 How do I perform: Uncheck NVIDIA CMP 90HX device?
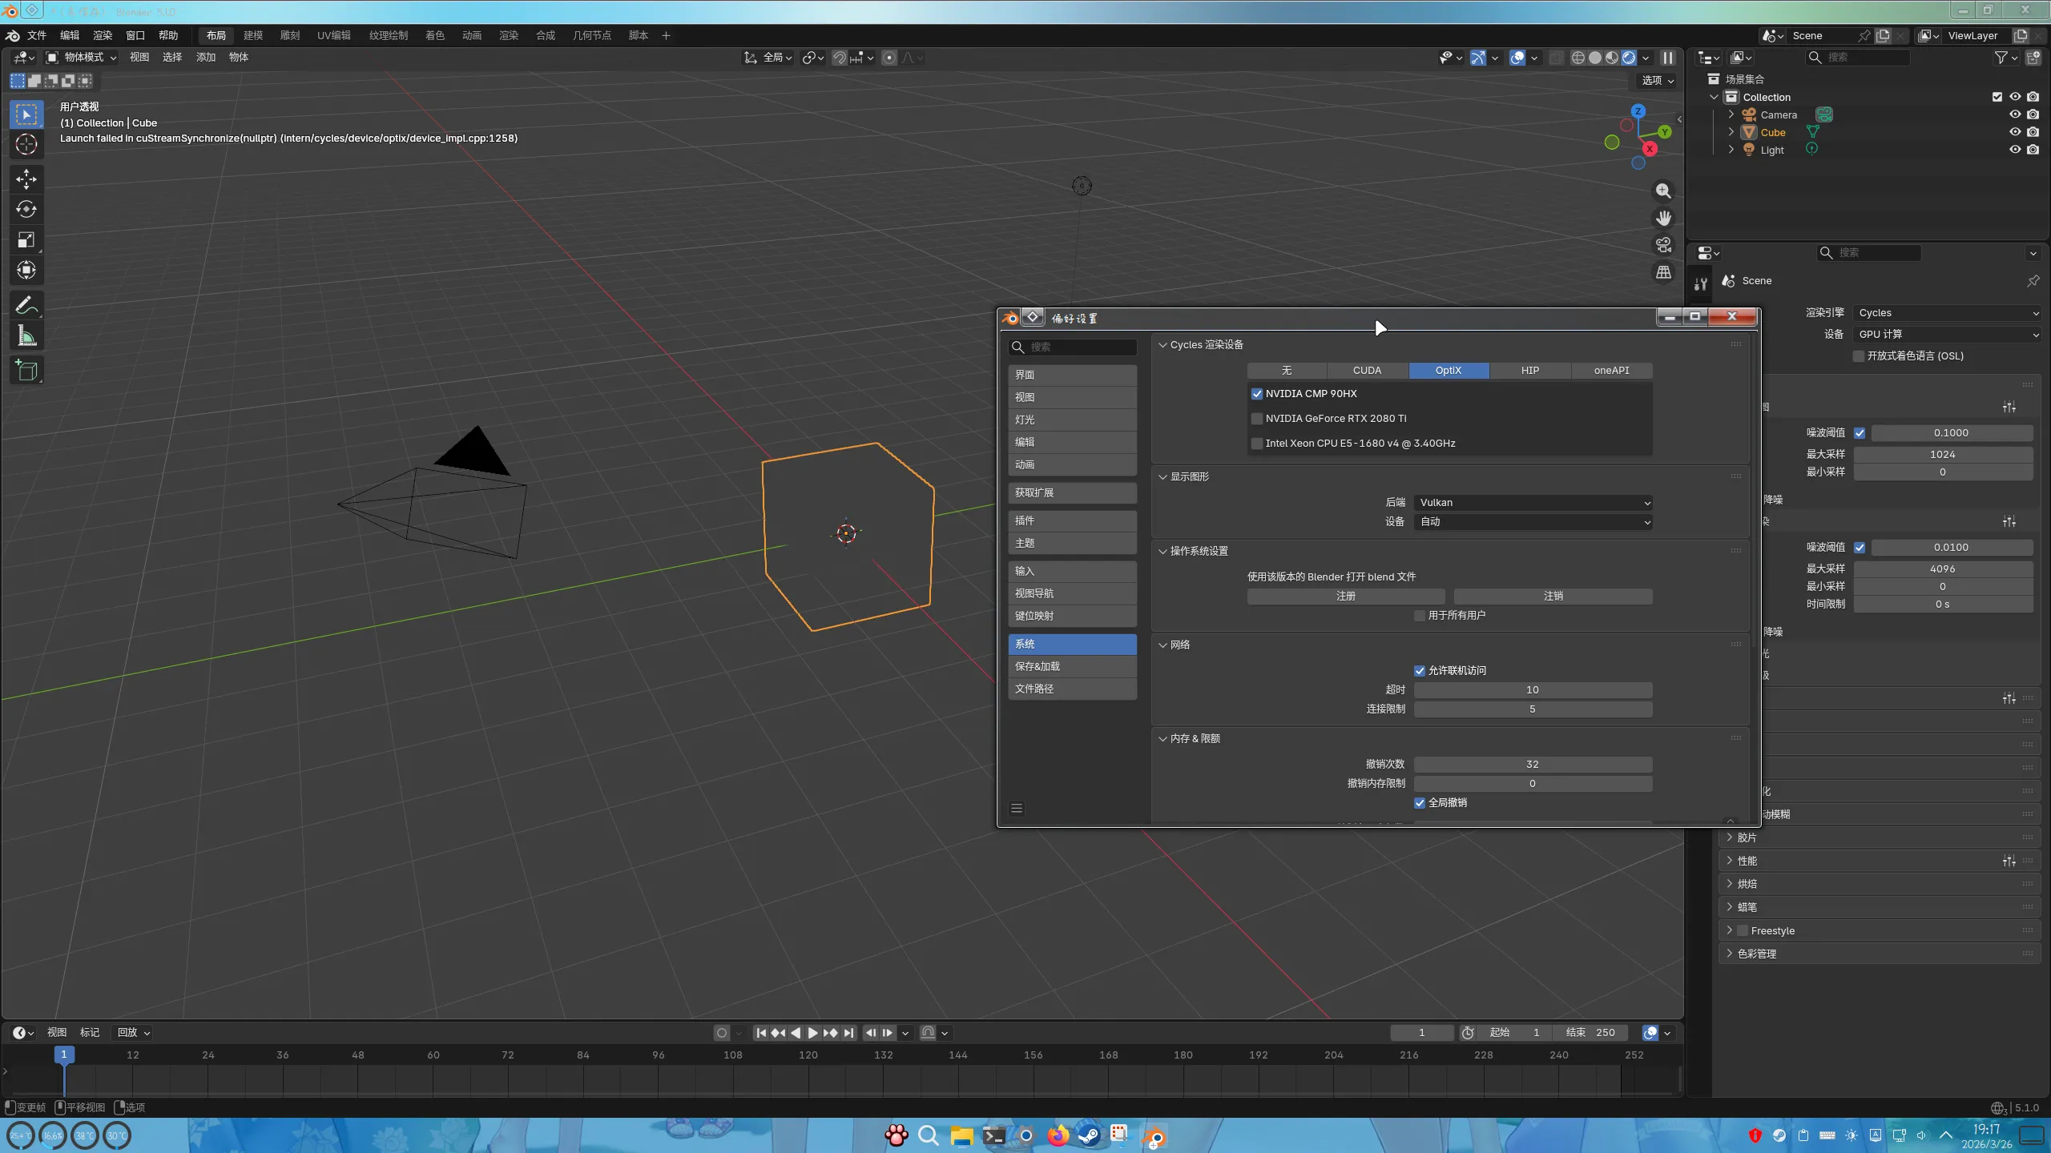1257,394
